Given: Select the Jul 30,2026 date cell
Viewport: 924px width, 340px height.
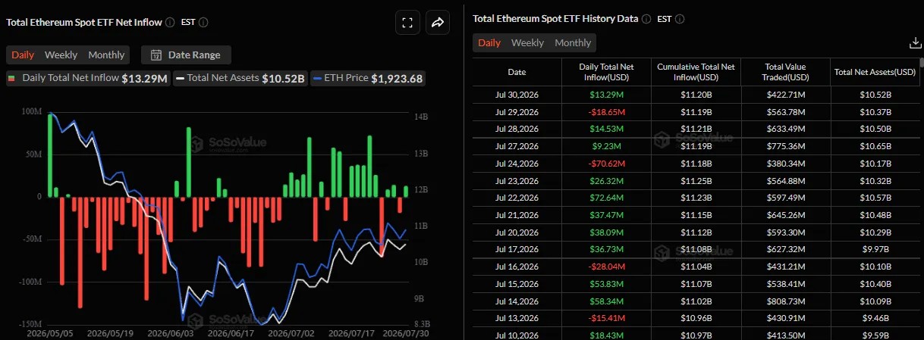Looking at the screenshot, I should pos(517,95).
